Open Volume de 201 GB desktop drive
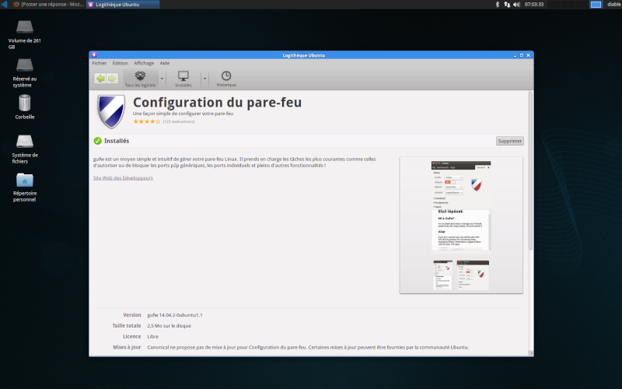This screenshot has width=622, height=389. 25,34
